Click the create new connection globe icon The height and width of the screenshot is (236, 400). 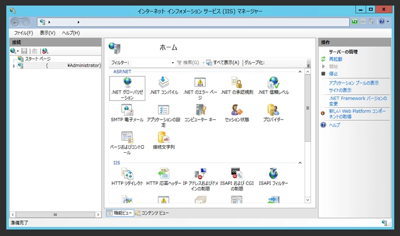tap(13, 51)
